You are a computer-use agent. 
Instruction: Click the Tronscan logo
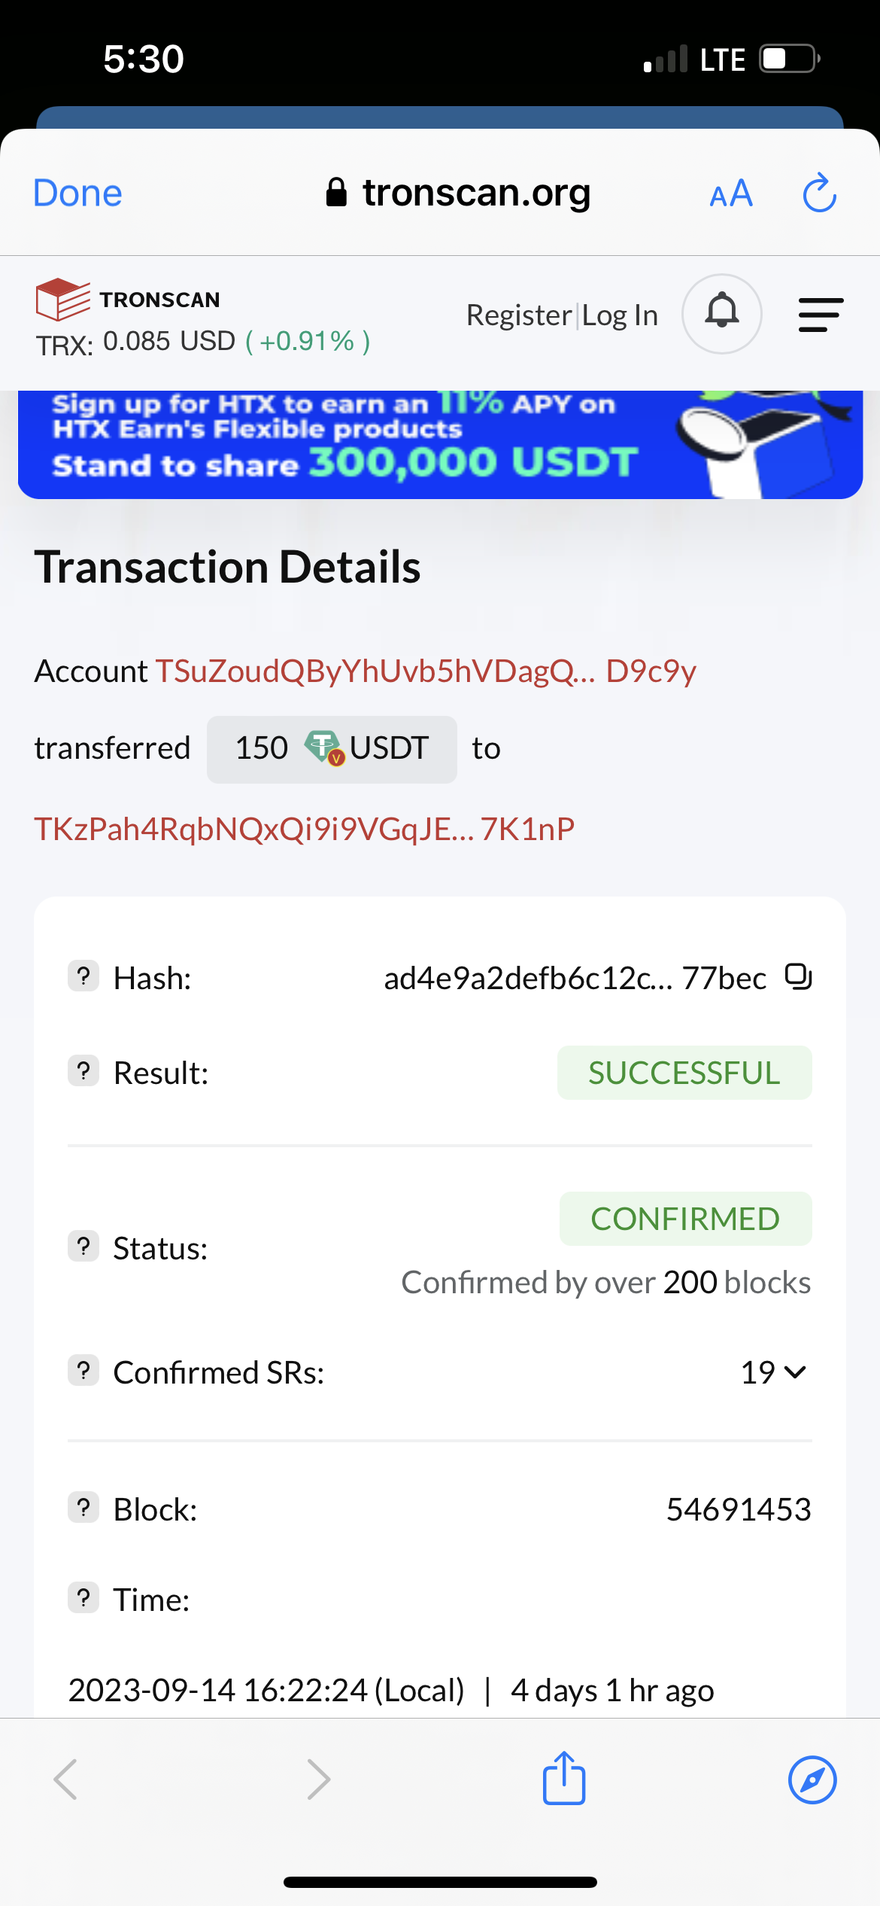tap(128, 300)
